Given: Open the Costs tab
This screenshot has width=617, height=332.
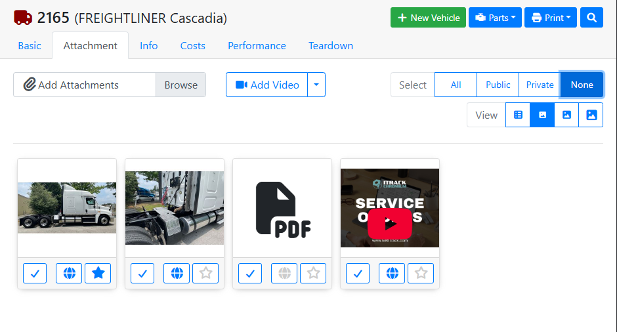Looking at the screenshot, I should (x=193, y=46).
